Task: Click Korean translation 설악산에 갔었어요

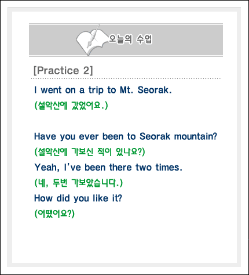Action: (71, 106)
